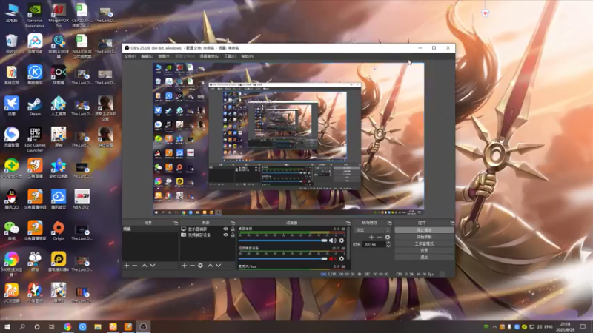Image resolution: width=593 pixels, height=333 pixels.
Task: Move the selected source up
Action: (211, 266)
